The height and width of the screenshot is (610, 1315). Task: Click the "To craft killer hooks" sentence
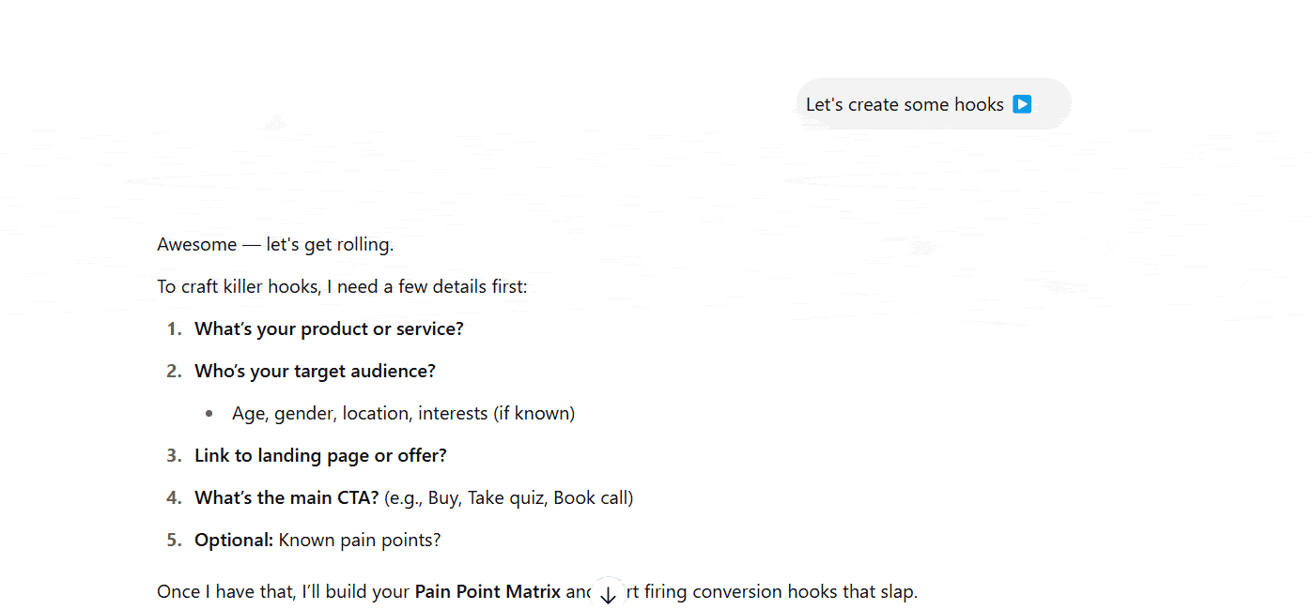342,286
